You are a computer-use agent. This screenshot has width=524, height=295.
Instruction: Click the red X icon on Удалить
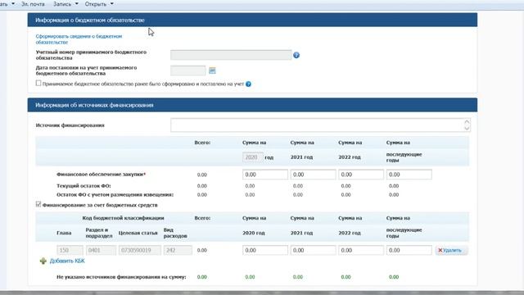[440, 250]
